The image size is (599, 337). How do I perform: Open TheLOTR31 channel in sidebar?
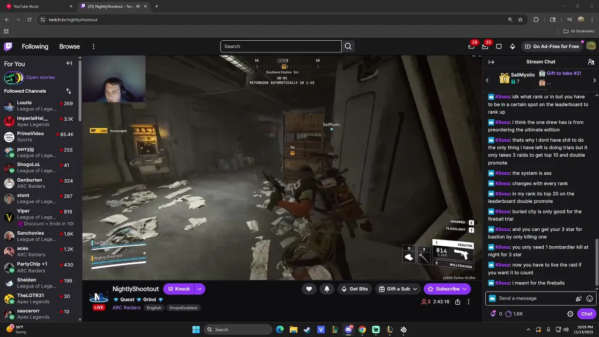39,299
